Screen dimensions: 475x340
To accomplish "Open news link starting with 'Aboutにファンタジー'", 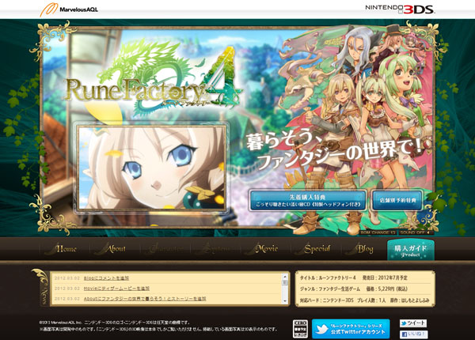I will (145, 299).
